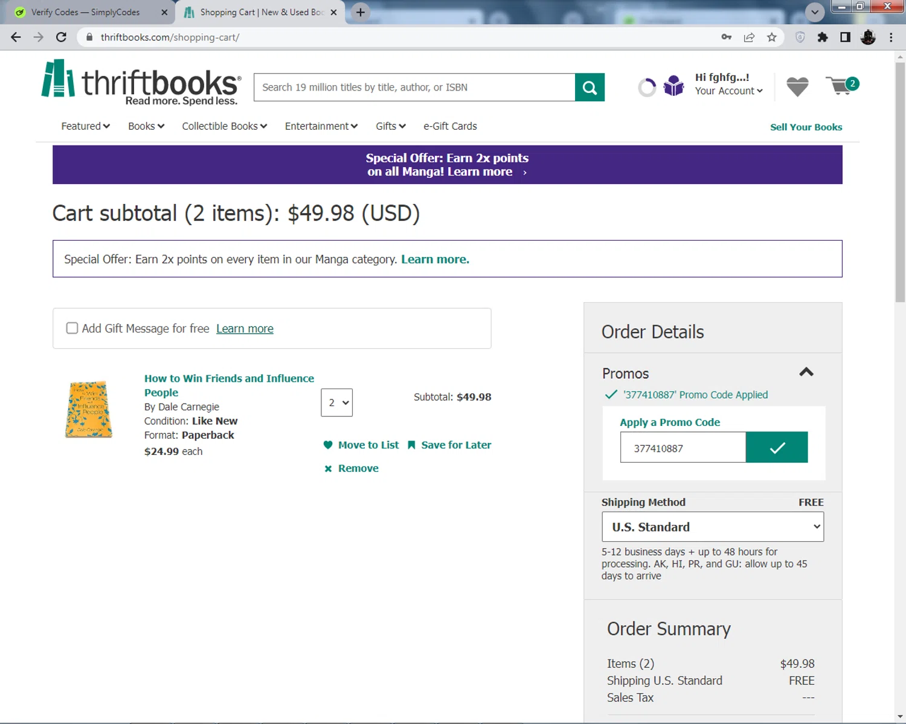This screenshot has width=906, height=724.
Task: Open the Chrome profile avatar
Action: tap(868, 37)
